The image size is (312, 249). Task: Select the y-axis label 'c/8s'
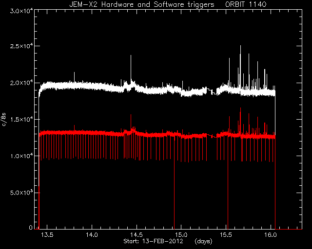click(4, 120)
